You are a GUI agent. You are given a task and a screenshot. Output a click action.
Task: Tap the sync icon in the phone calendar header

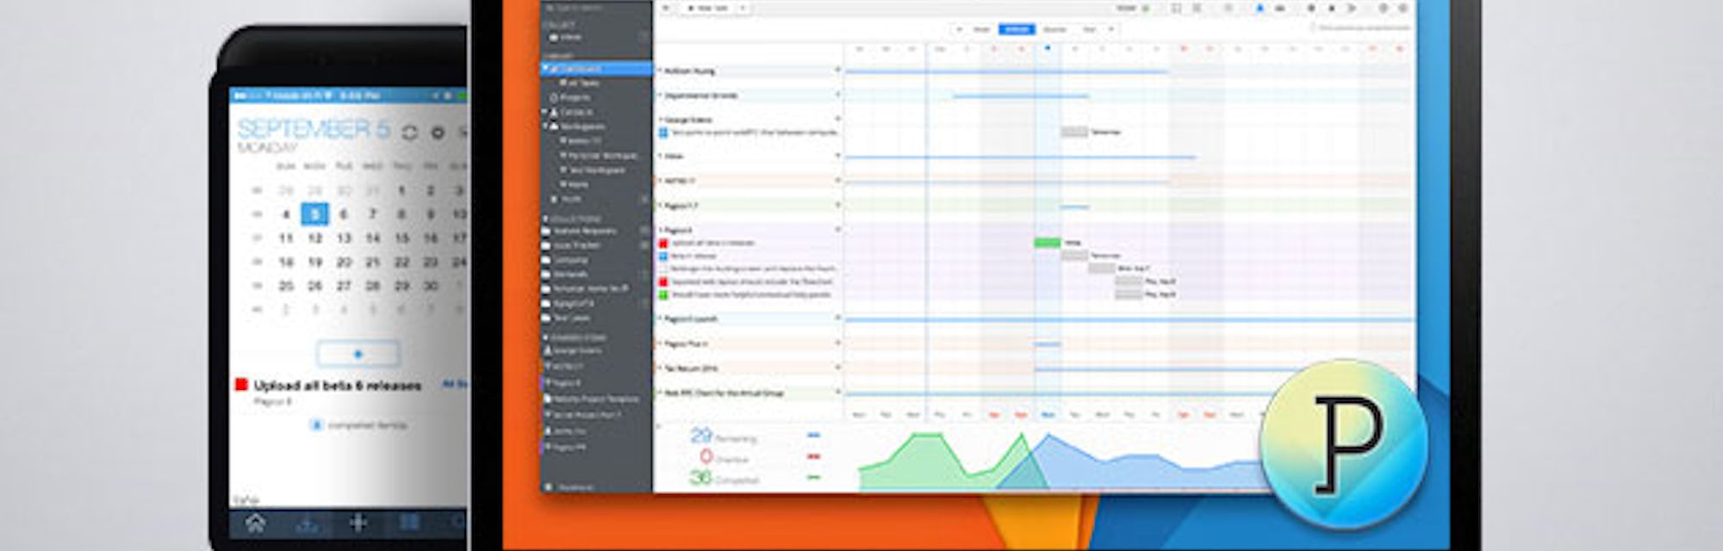click(x=410, y=133)
